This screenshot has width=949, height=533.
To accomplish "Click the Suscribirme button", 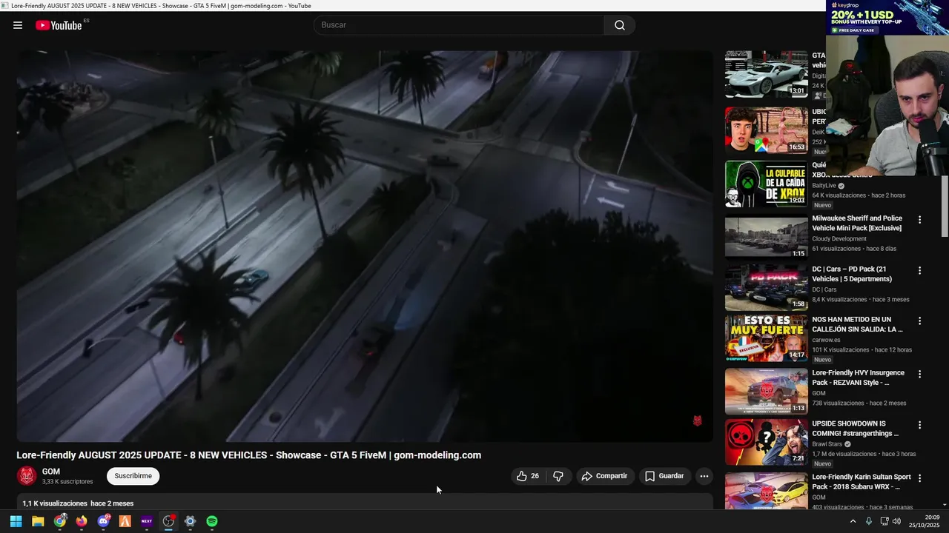I will pos(133,476).
